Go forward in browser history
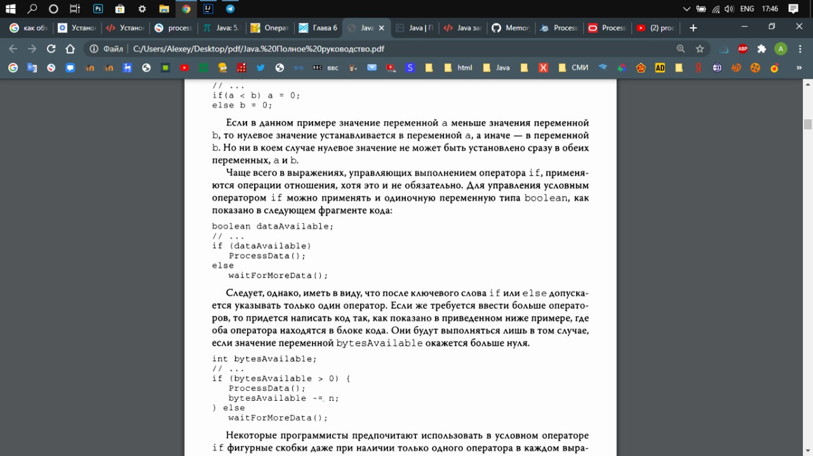Screen dimensions: 813x456 click(32, 49)
